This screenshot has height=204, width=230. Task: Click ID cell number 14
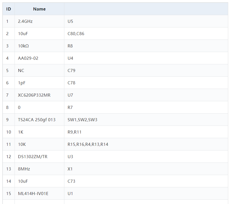(x=9, y=181)
